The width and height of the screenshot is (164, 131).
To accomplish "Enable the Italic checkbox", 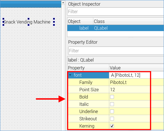I will 112,104.
